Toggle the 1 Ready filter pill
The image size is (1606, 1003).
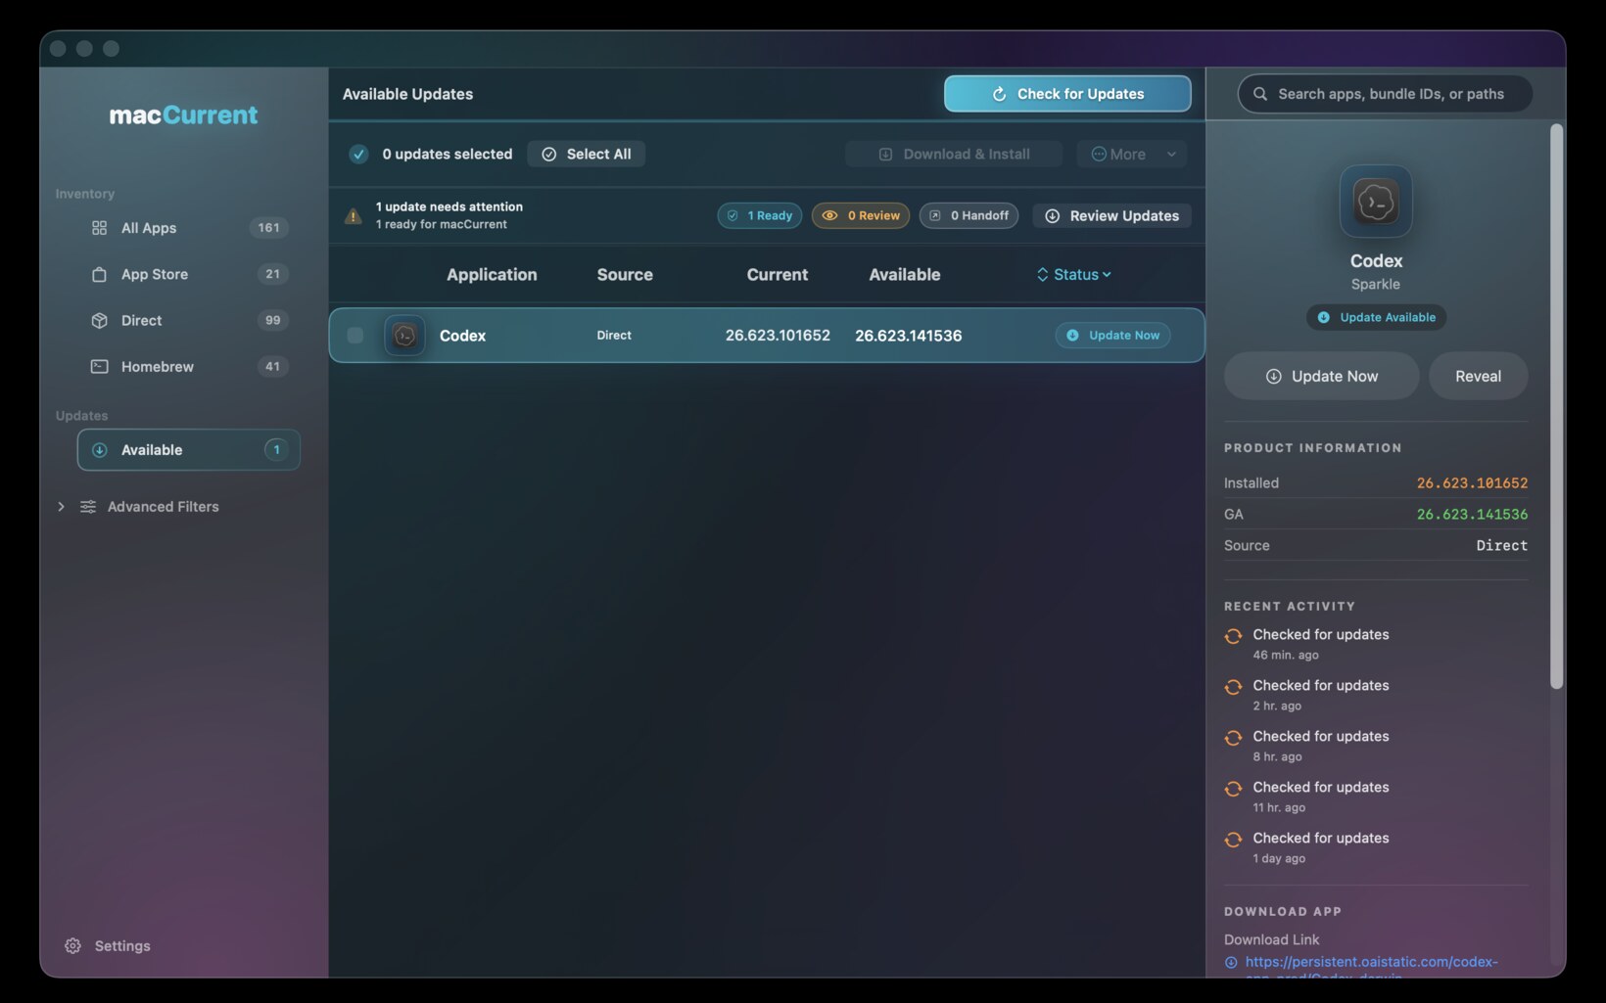760,215
